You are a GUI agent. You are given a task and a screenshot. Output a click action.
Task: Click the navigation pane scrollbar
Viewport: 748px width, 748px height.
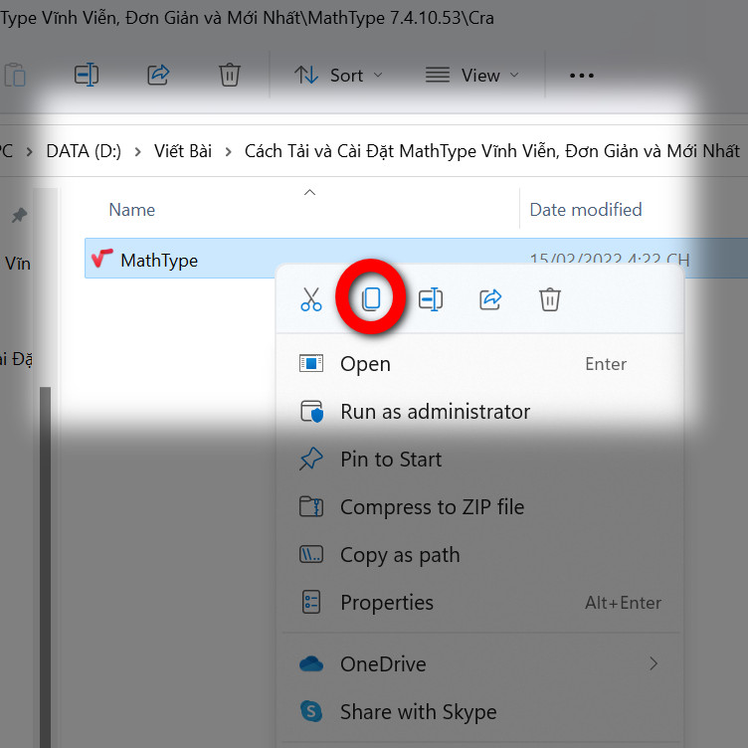[46, 567]
